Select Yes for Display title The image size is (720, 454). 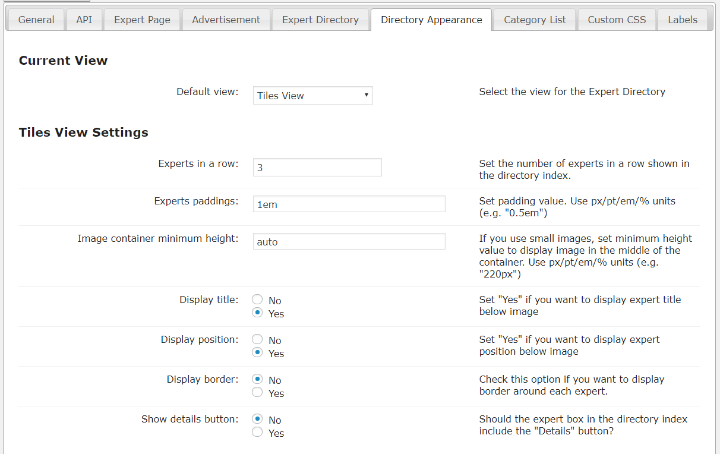[x=258, y=313]
